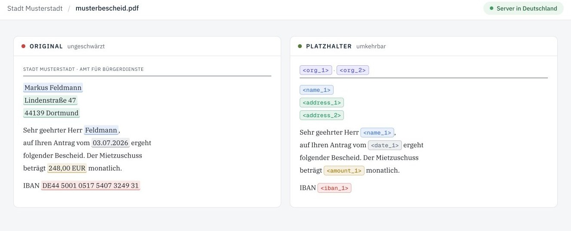Click the highlighted date 03.07.2026
Screen dimensions: 571x231
110,143
